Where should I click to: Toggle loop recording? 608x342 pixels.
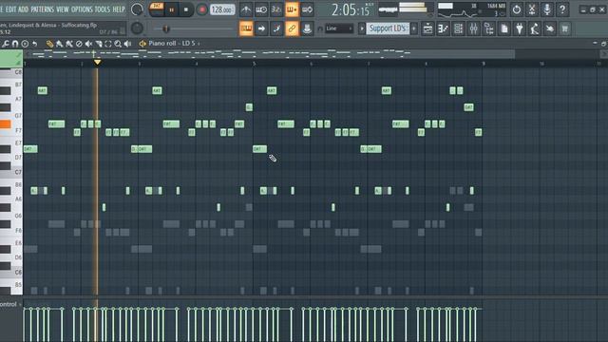tap(307, 9)
